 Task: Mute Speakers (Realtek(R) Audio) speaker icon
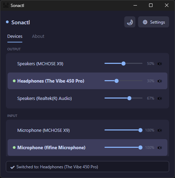160,99
